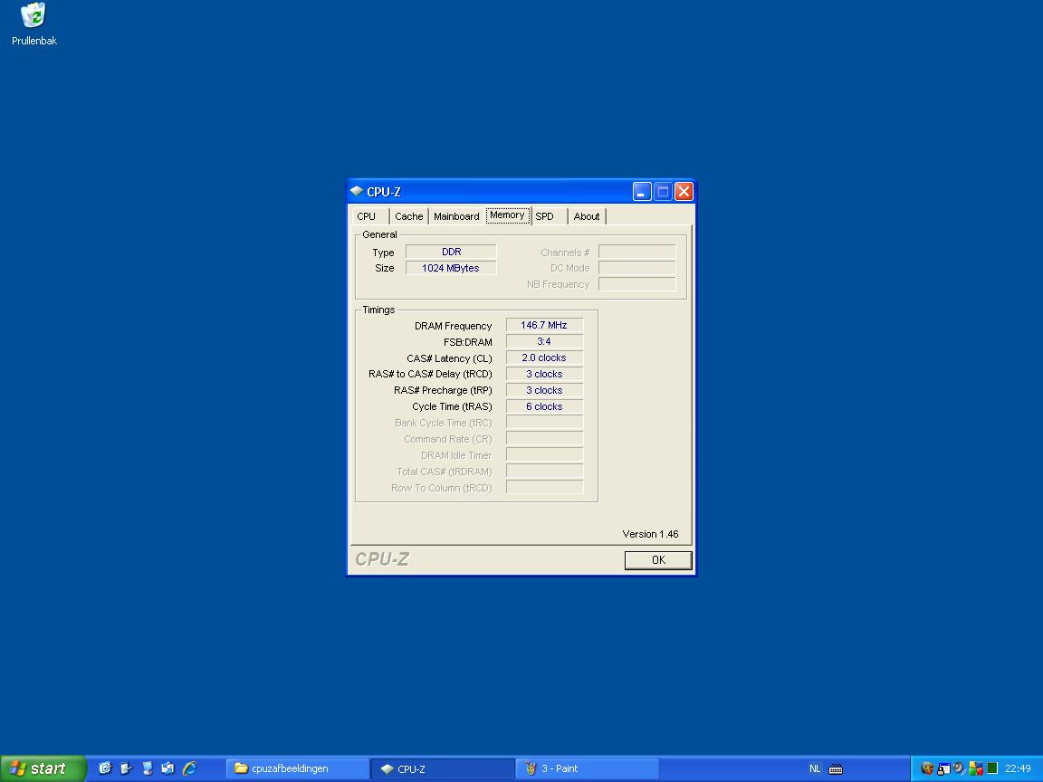1043x782 pixels.
Task: Click the empty DRAM Idle Timer field
Action: pos(544,455)
